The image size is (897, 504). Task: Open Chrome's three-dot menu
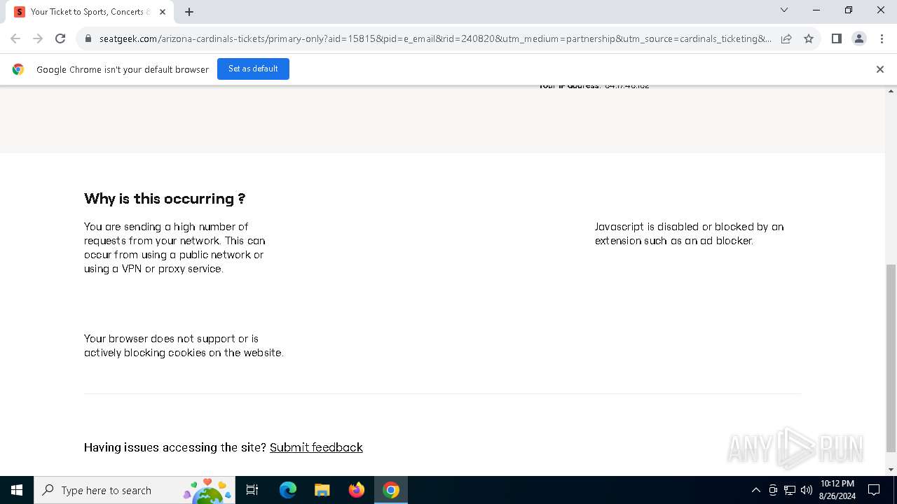882,38
